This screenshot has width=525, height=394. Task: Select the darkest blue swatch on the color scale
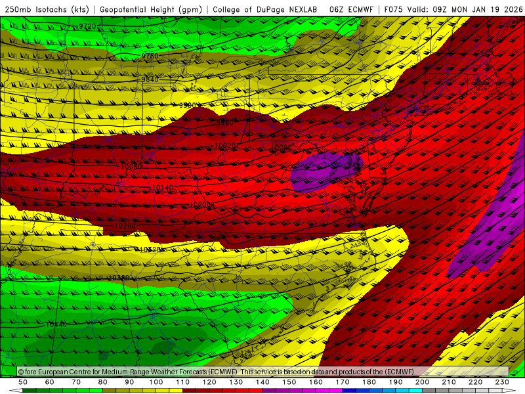pos(349,391)
